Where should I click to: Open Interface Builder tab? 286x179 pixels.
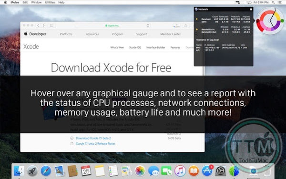tap(155, 47)
